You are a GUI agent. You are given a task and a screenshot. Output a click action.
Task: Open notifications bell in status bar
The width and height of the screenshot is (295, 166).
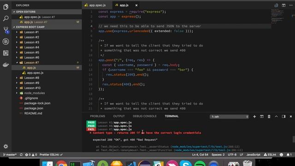289,154
